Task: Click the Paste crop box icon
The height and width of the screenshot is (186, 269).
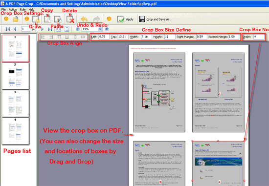Action: 58,20
